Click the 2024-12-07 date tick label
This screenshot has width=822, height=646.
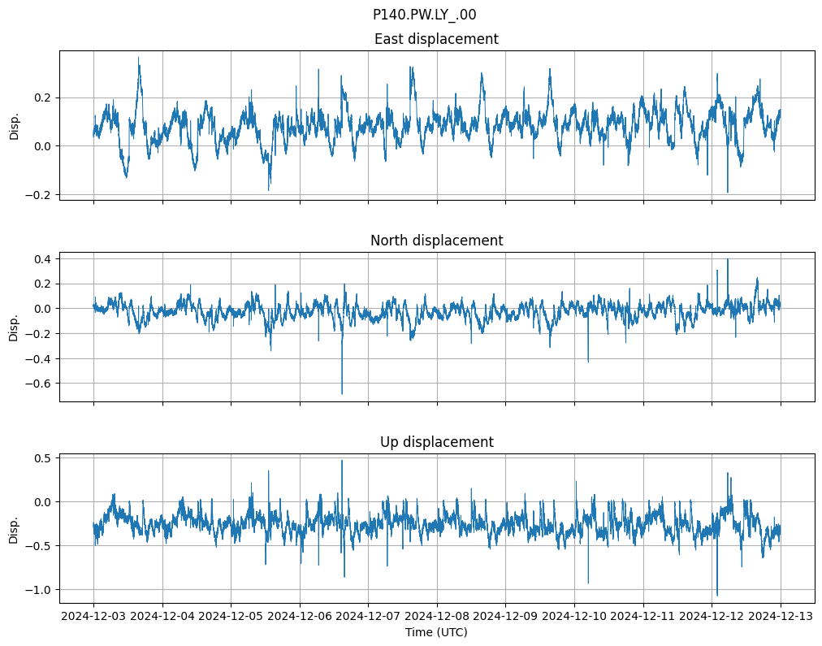coord(368,616)
